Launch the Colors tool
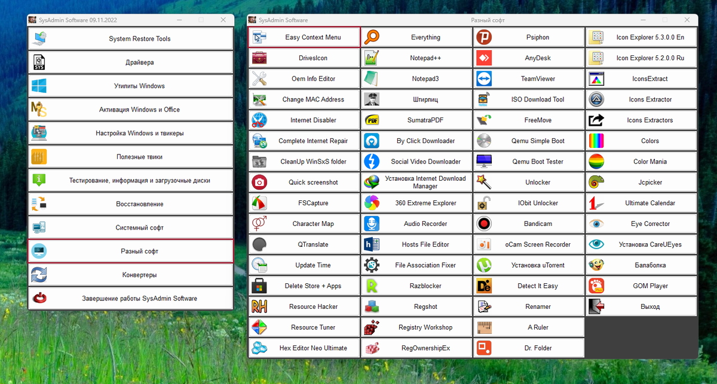This screenshot has height=384, width=717. (x=641, y=141)
